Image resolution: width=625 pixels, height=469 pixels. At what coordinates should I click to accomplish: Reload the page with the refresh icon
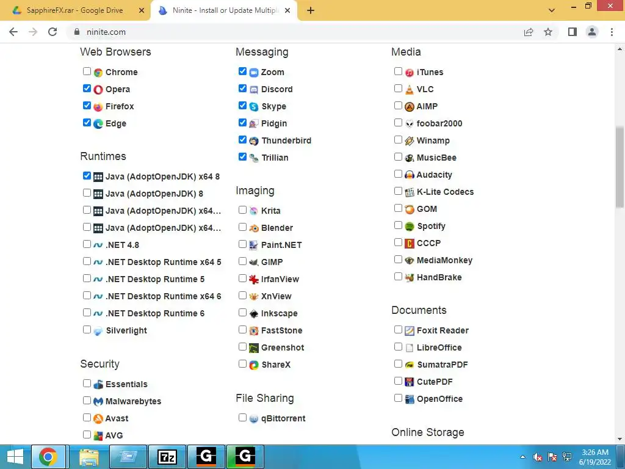coord(52,32)
